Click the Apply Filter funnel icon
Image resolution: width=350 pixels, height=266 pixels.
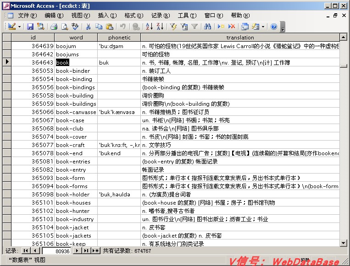[x=194, y=27]
